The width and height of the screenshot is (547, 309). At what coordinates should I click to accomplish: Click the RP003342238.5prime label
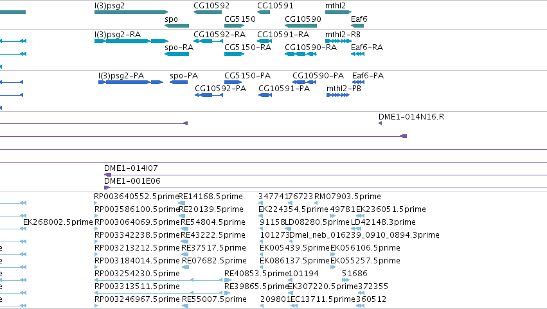(x=137, y=235)
